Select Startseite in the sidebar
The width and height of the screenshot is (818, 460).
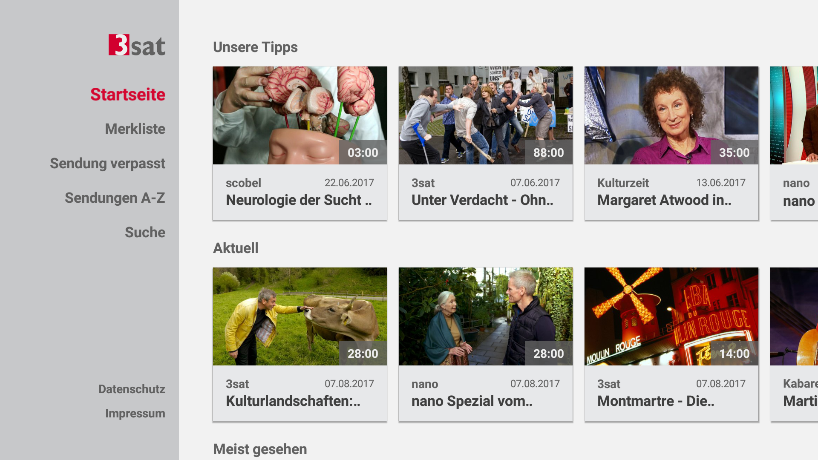tap(127, 95)
